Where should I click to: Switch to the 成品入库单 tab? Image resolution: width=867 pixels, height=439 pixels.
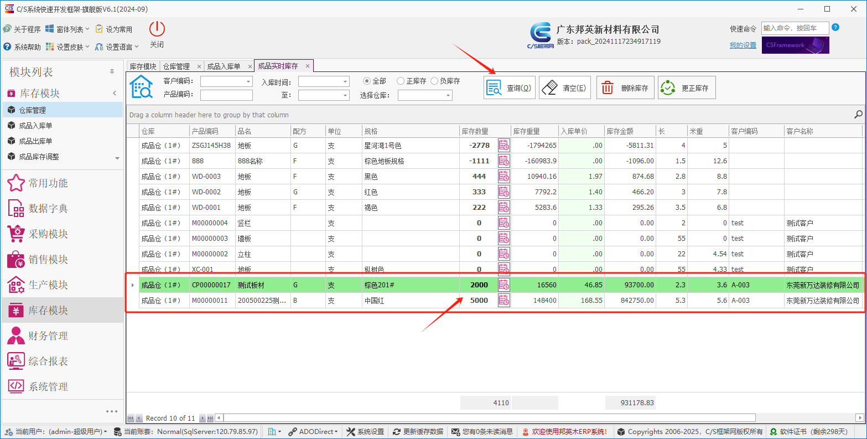pos(224,66)
